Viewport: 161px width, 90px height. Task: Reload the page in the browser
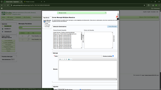coord(8,5)
